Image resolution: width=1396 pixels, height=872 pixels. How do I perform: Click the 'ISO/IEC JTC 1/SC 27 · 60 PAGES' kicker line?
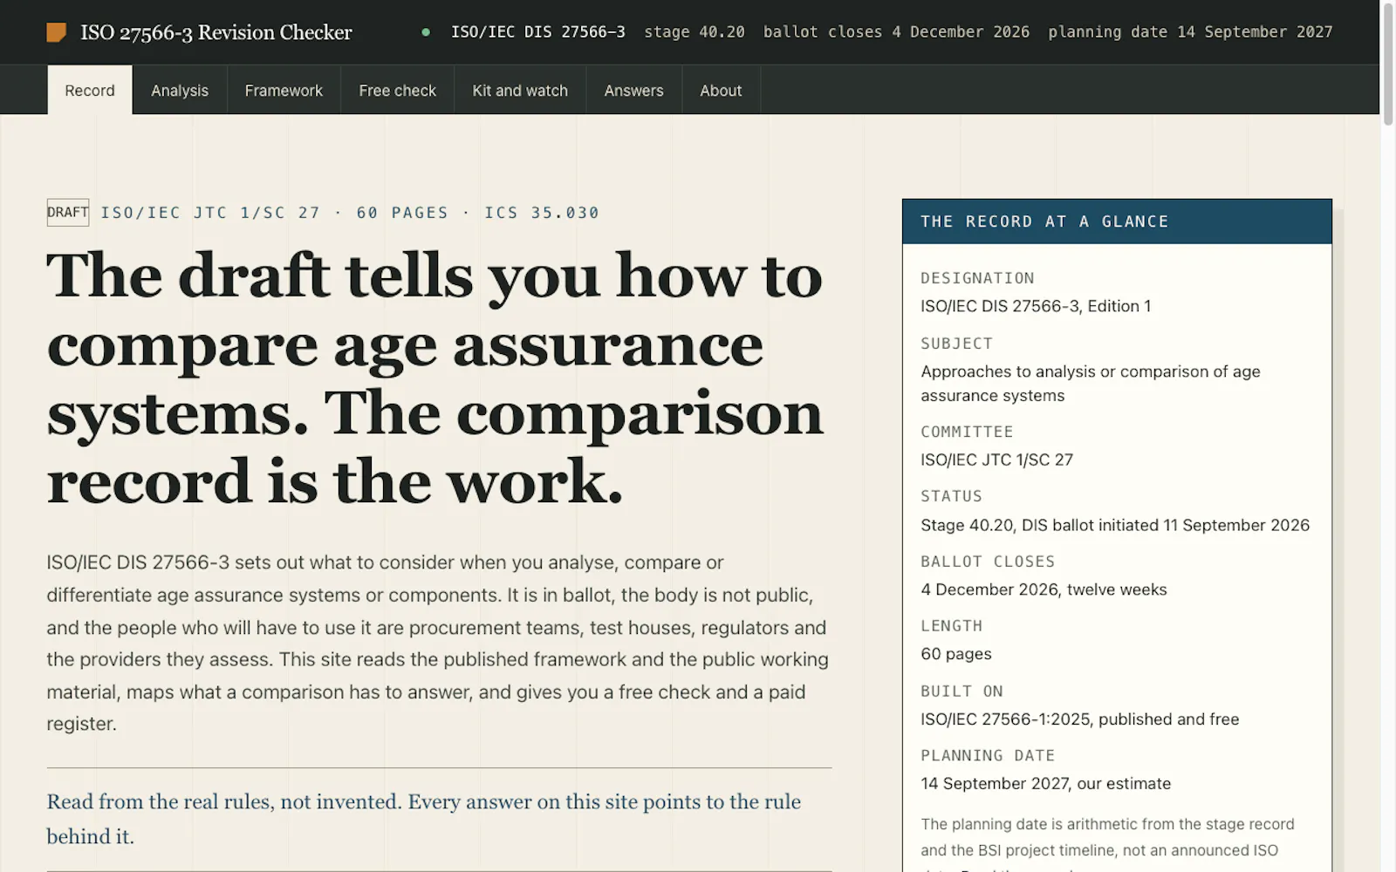pyautogui.click(x=350, y=213)
